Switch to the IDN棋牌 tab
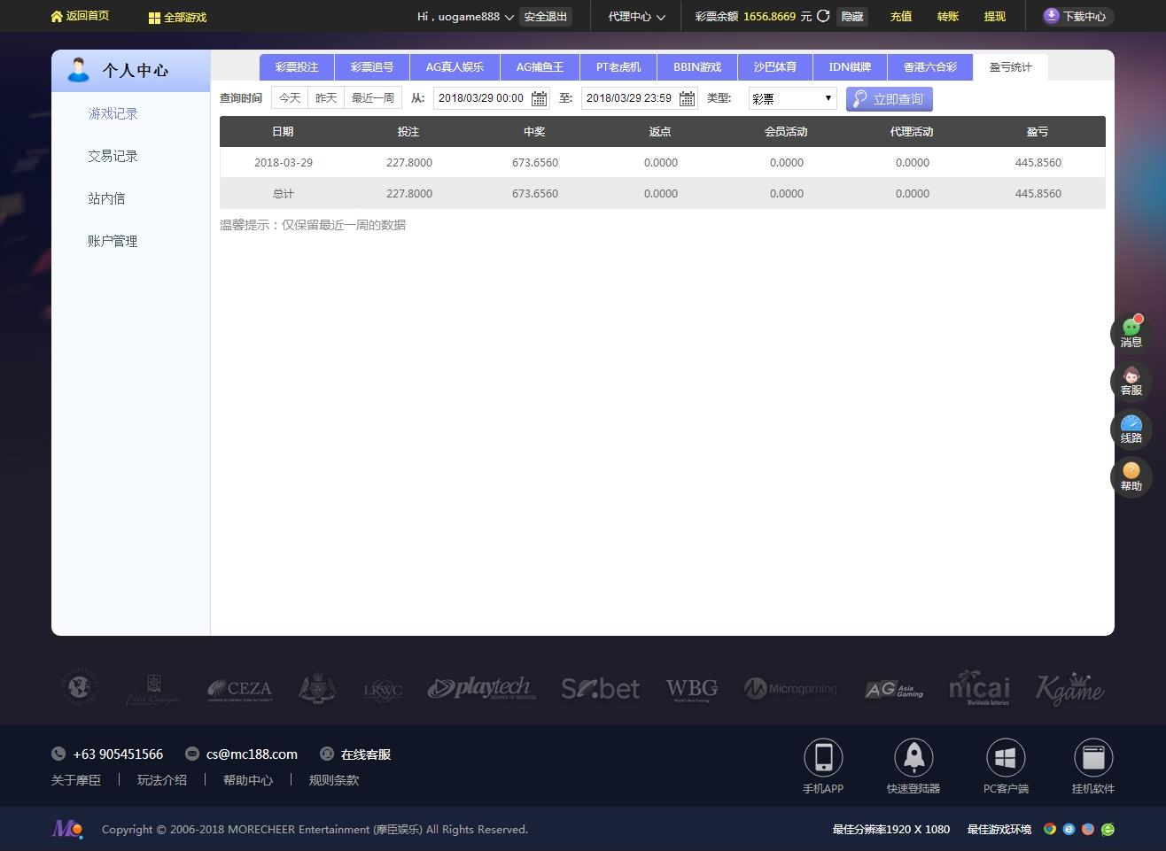This screenshot has width=1166, height=851. (851, 67)
